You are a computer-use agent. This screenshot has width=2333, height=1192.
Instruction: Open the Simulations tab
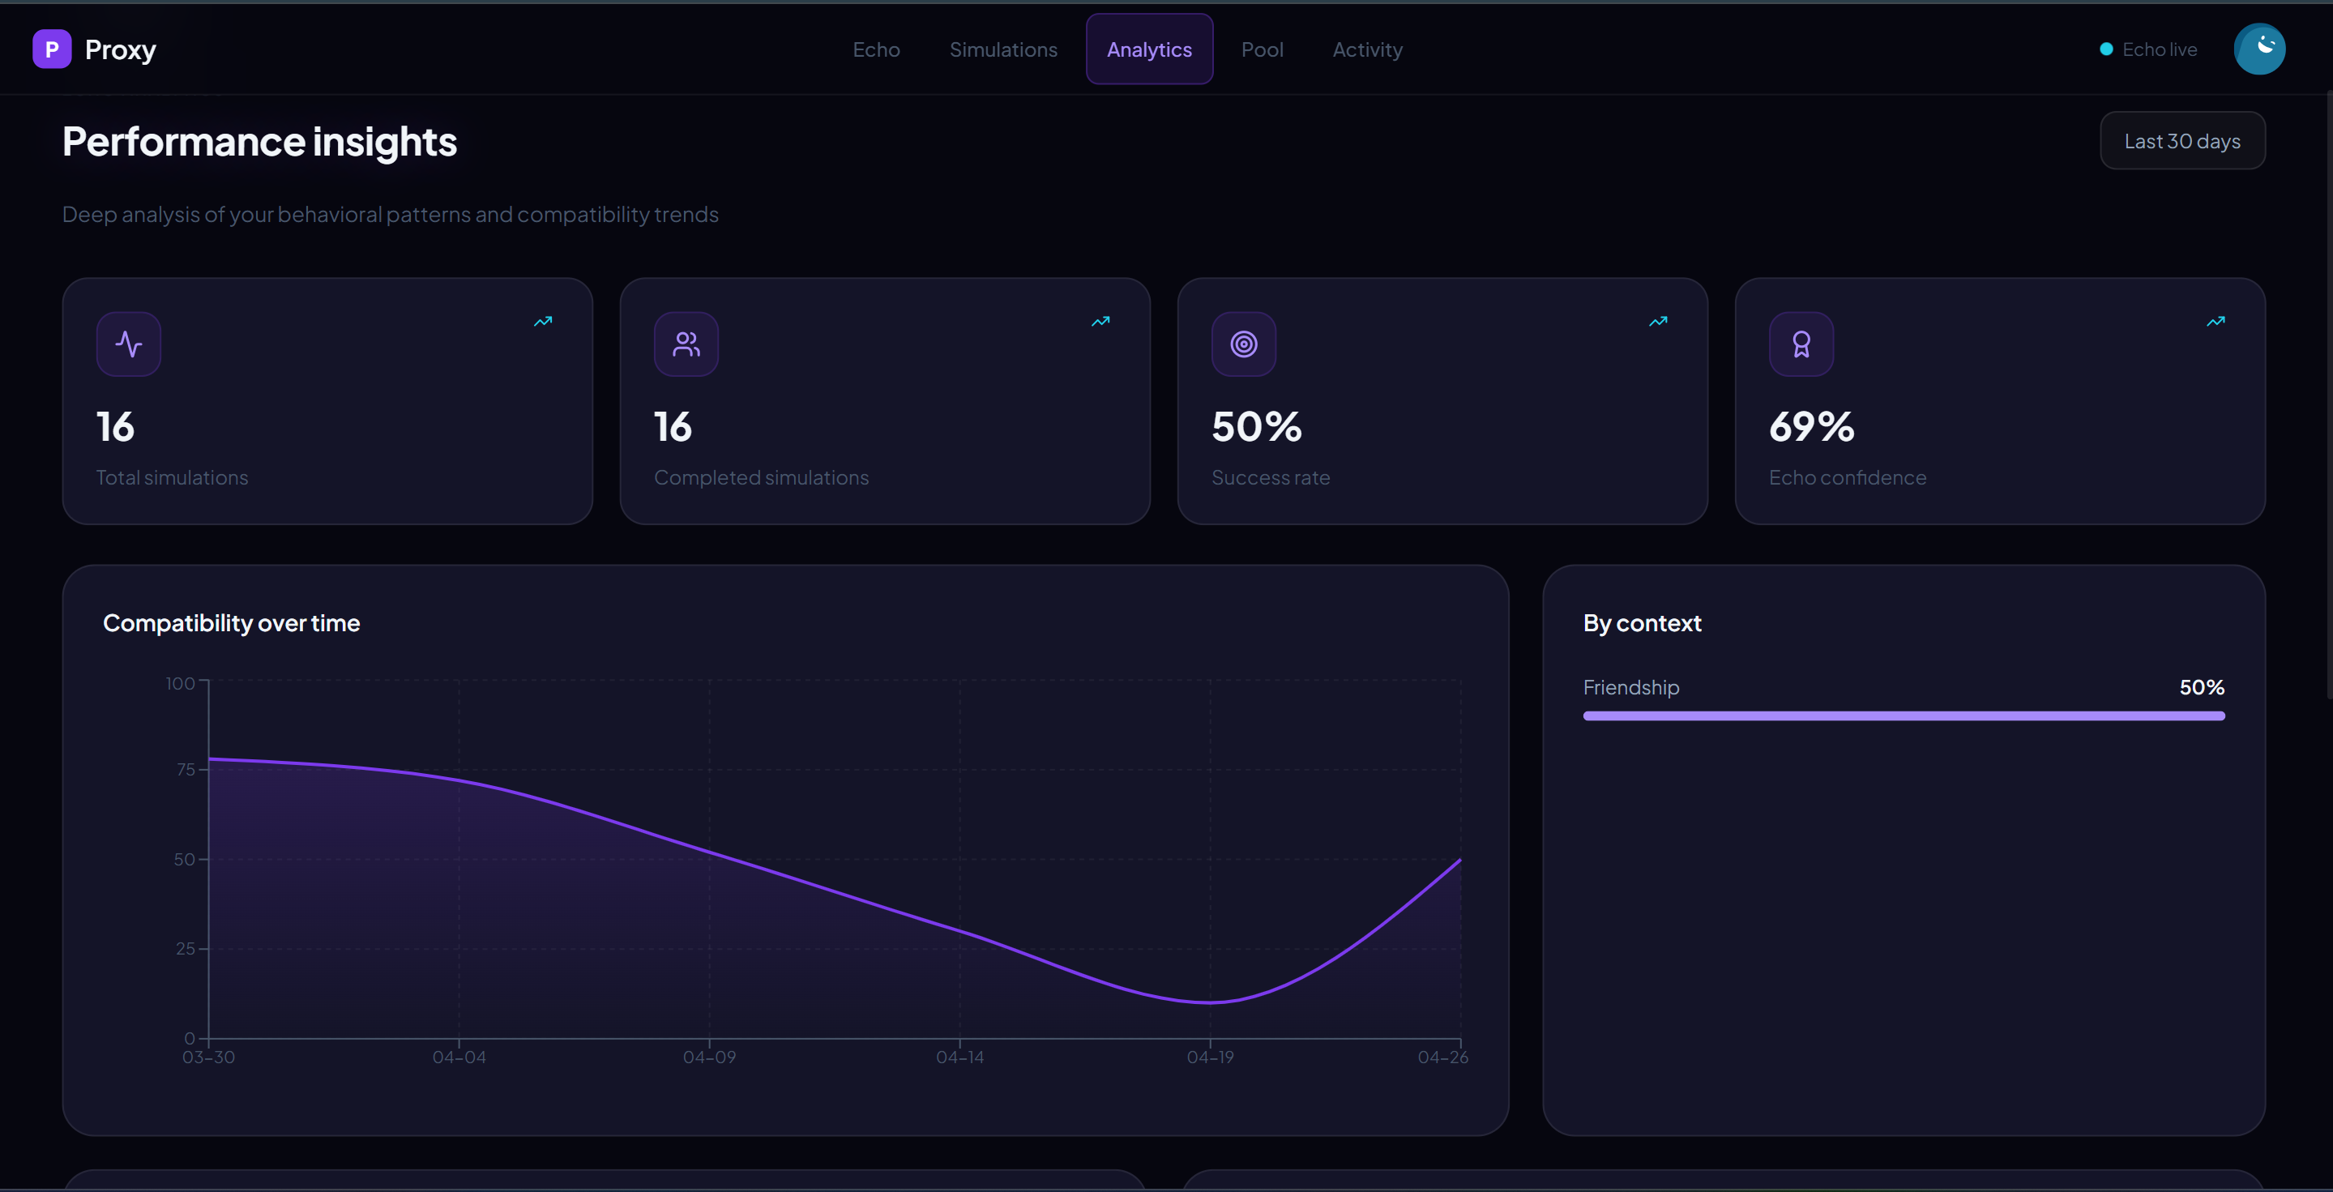(1002, 49)
